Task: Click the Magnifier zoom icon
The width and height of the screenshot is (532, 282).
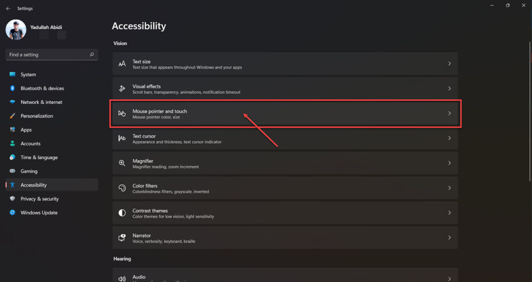Action: [x=122, y=163]
